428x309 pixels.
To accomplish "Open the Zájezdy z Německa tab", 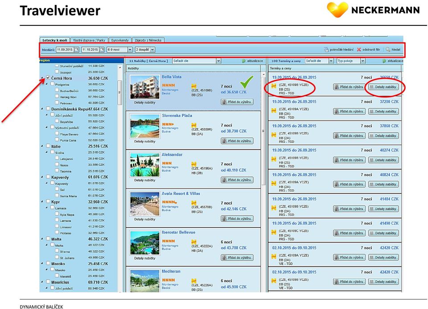I will [148, 40].
